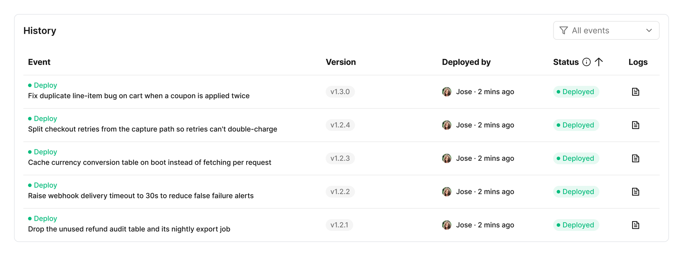Click the Deployed status badge for v1.2.4

coord(576,125)
